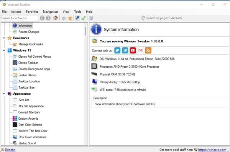Select Aero Lite in the tree
This screenshot has width=230, height=152.
[24, 100]
